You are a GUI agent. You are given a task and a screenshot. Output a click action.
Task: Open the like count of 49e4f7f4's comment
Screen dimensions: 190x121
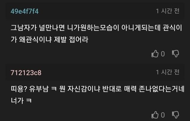click(x=163, y=54)
